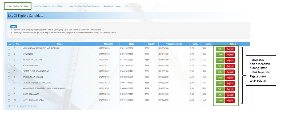281x118 pixels.
Task: Offer a place to SMYTHSHA ALICE SABA
Action: point(220,100)
